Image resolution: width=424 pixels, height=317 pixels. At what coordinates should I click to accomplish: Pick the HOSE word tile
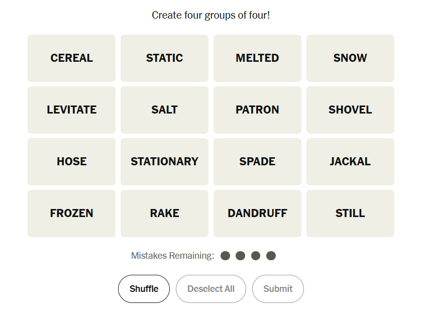(71, 162)
